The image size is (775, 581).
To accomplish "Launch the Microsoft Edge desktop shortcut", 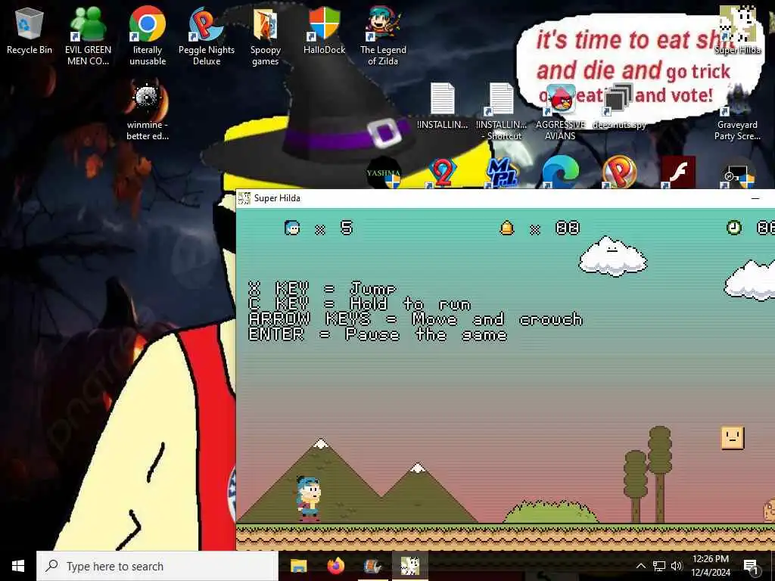I will click(x=561, y=173).
